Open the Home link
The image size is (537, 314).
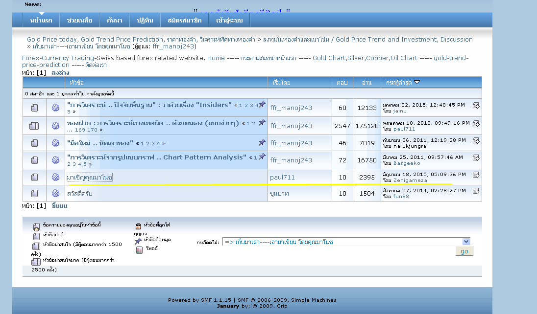click(216, 58)
